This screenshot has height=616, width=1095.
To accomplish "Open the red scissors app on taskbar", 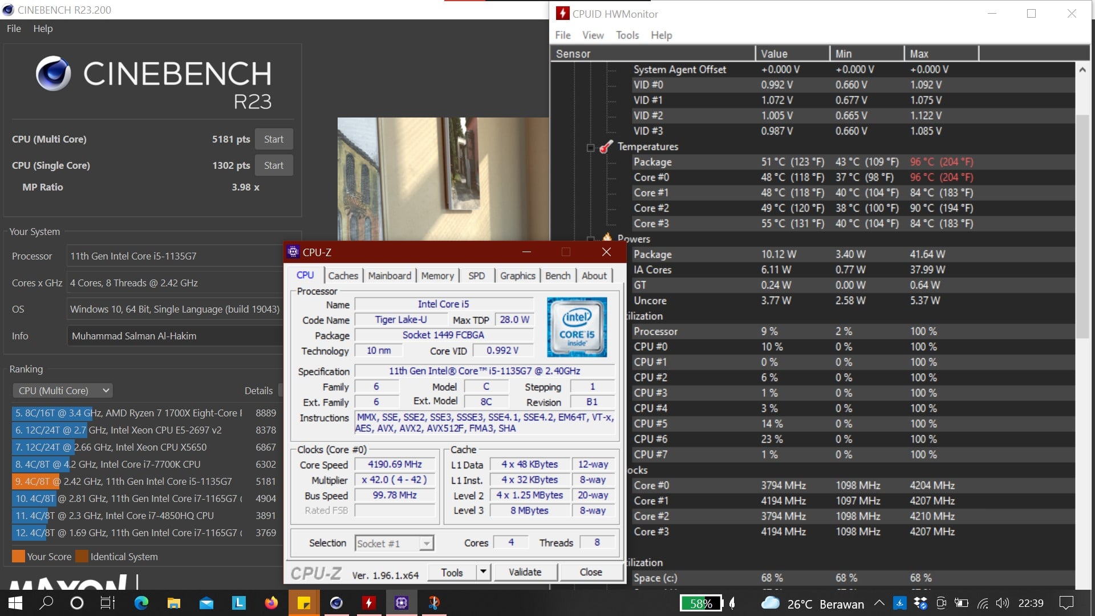I will coord(434,603).
